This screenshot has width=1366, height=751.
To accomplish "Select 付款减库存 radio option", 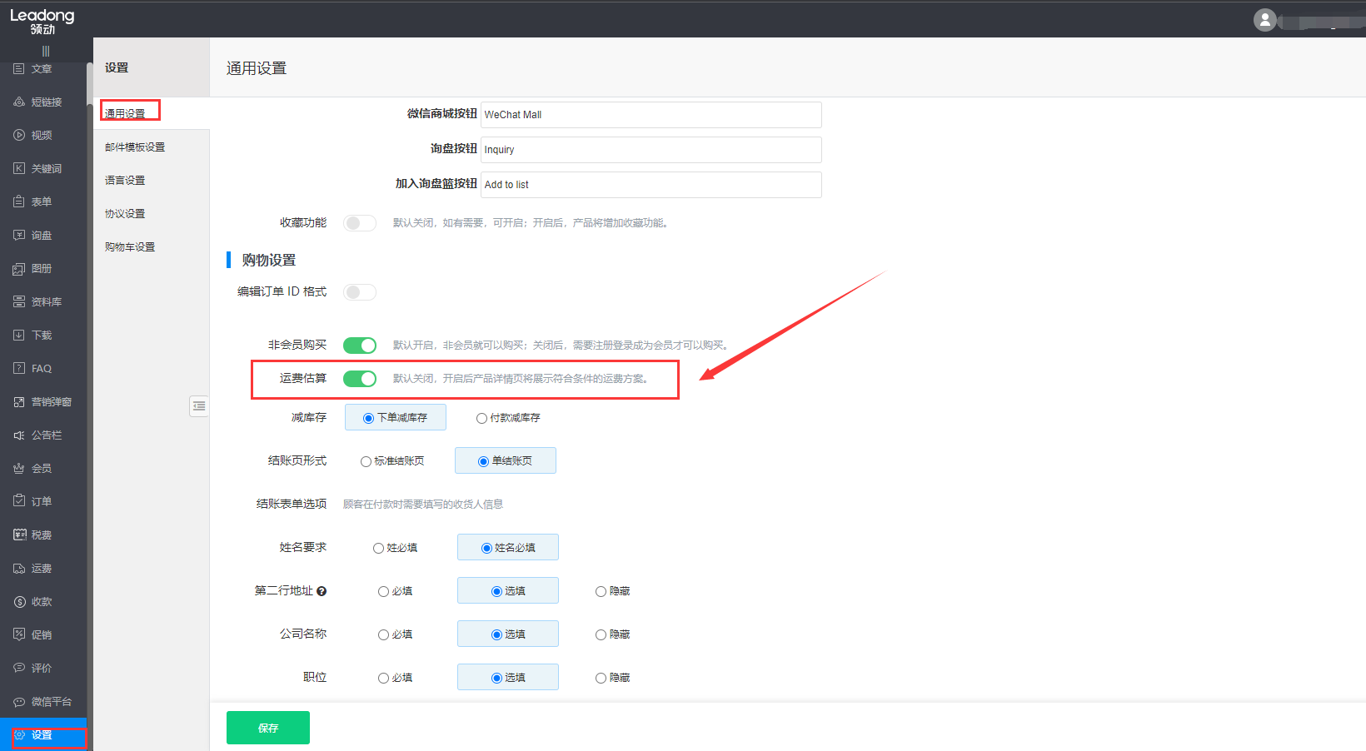I will (x=481, y=418).
